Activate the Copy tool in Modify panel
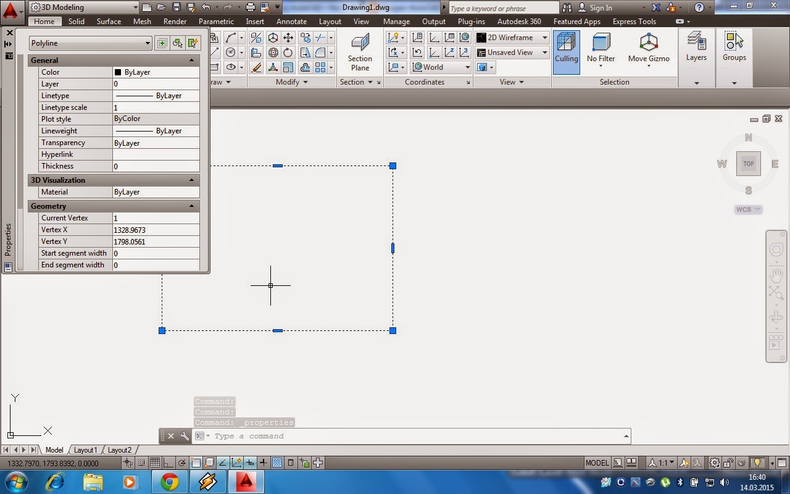The width and height of the screenshot is (790, 494). point(306,38)
